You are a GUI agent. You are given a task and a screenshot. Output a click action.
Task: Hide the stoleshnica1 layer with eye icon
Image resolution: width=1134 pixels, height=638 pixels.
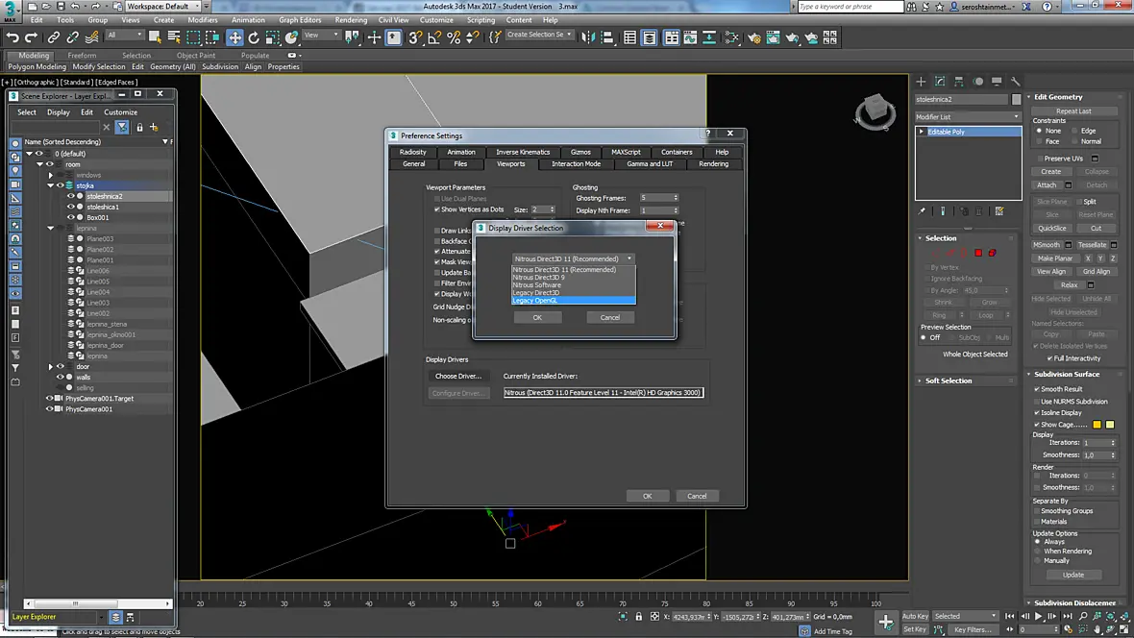(71, 207)
